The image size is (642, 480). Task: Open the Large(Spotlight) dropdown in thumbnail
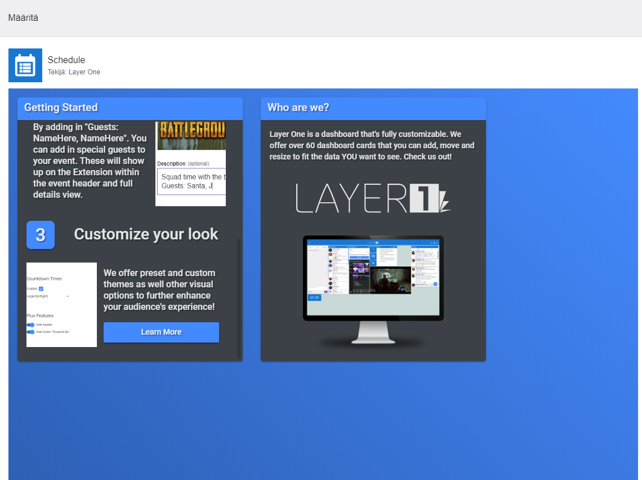coord(48,296)
